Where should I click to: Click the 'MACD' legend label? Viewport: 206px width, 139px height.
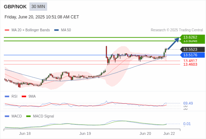17,116
